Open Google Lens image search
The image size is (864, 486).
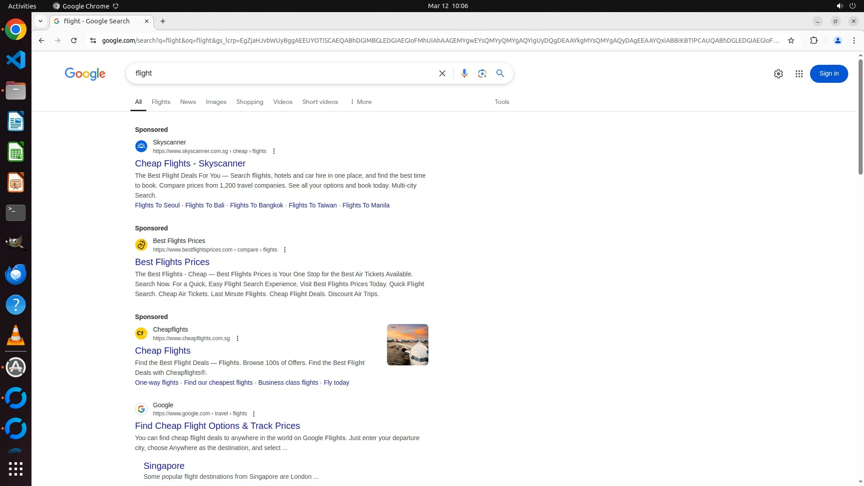(x=482, y=73)
